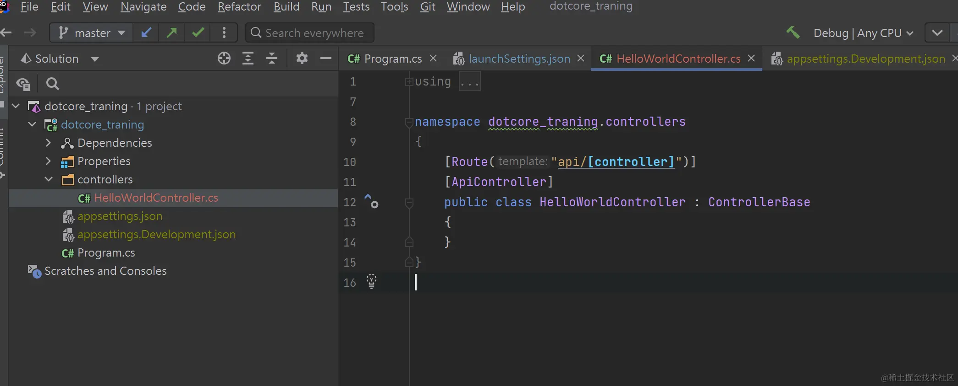Close the launchSettings.json tab
The width and height of the screenshot is (958, 386).
581,59
